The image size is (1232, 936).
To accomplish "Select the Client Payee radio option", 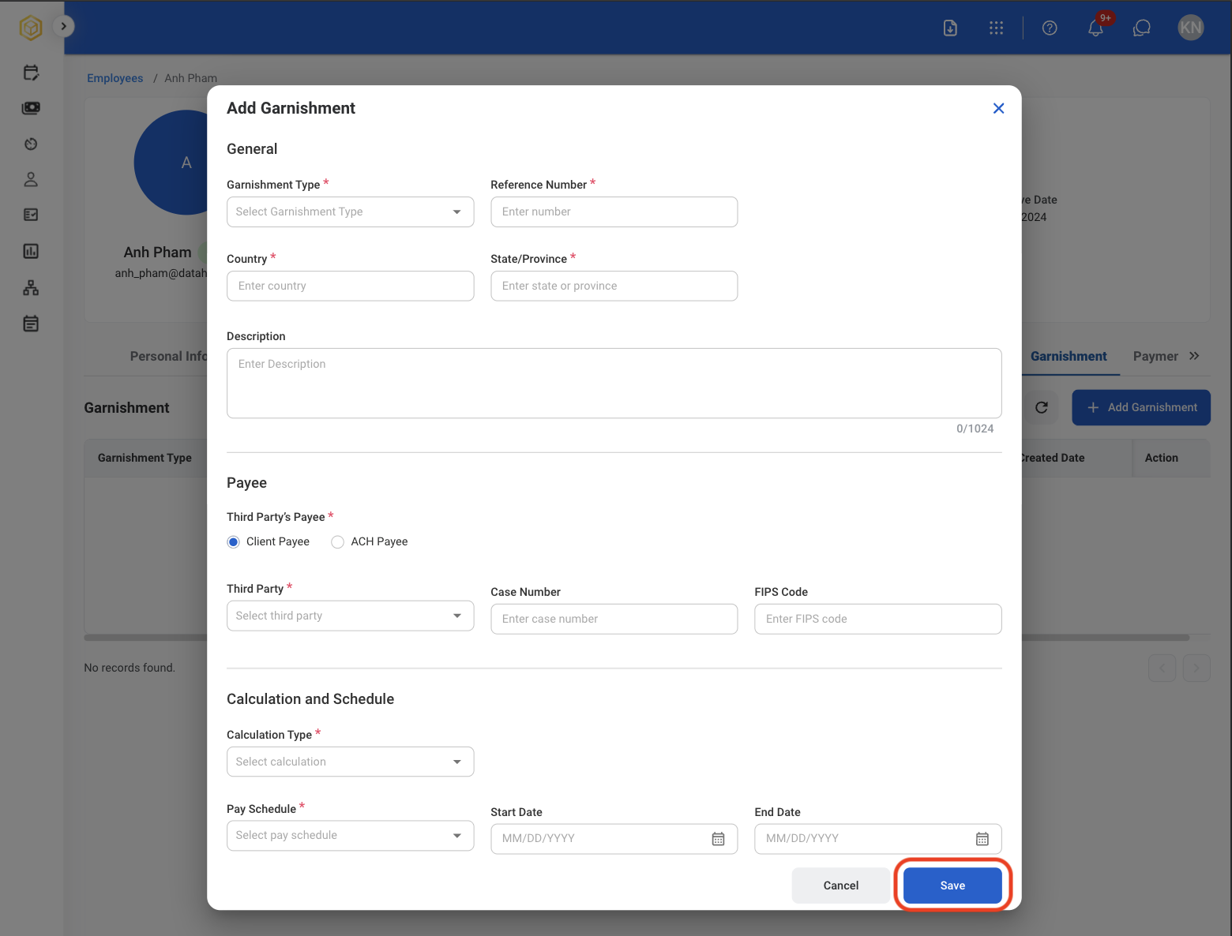I will pos(233,542).
